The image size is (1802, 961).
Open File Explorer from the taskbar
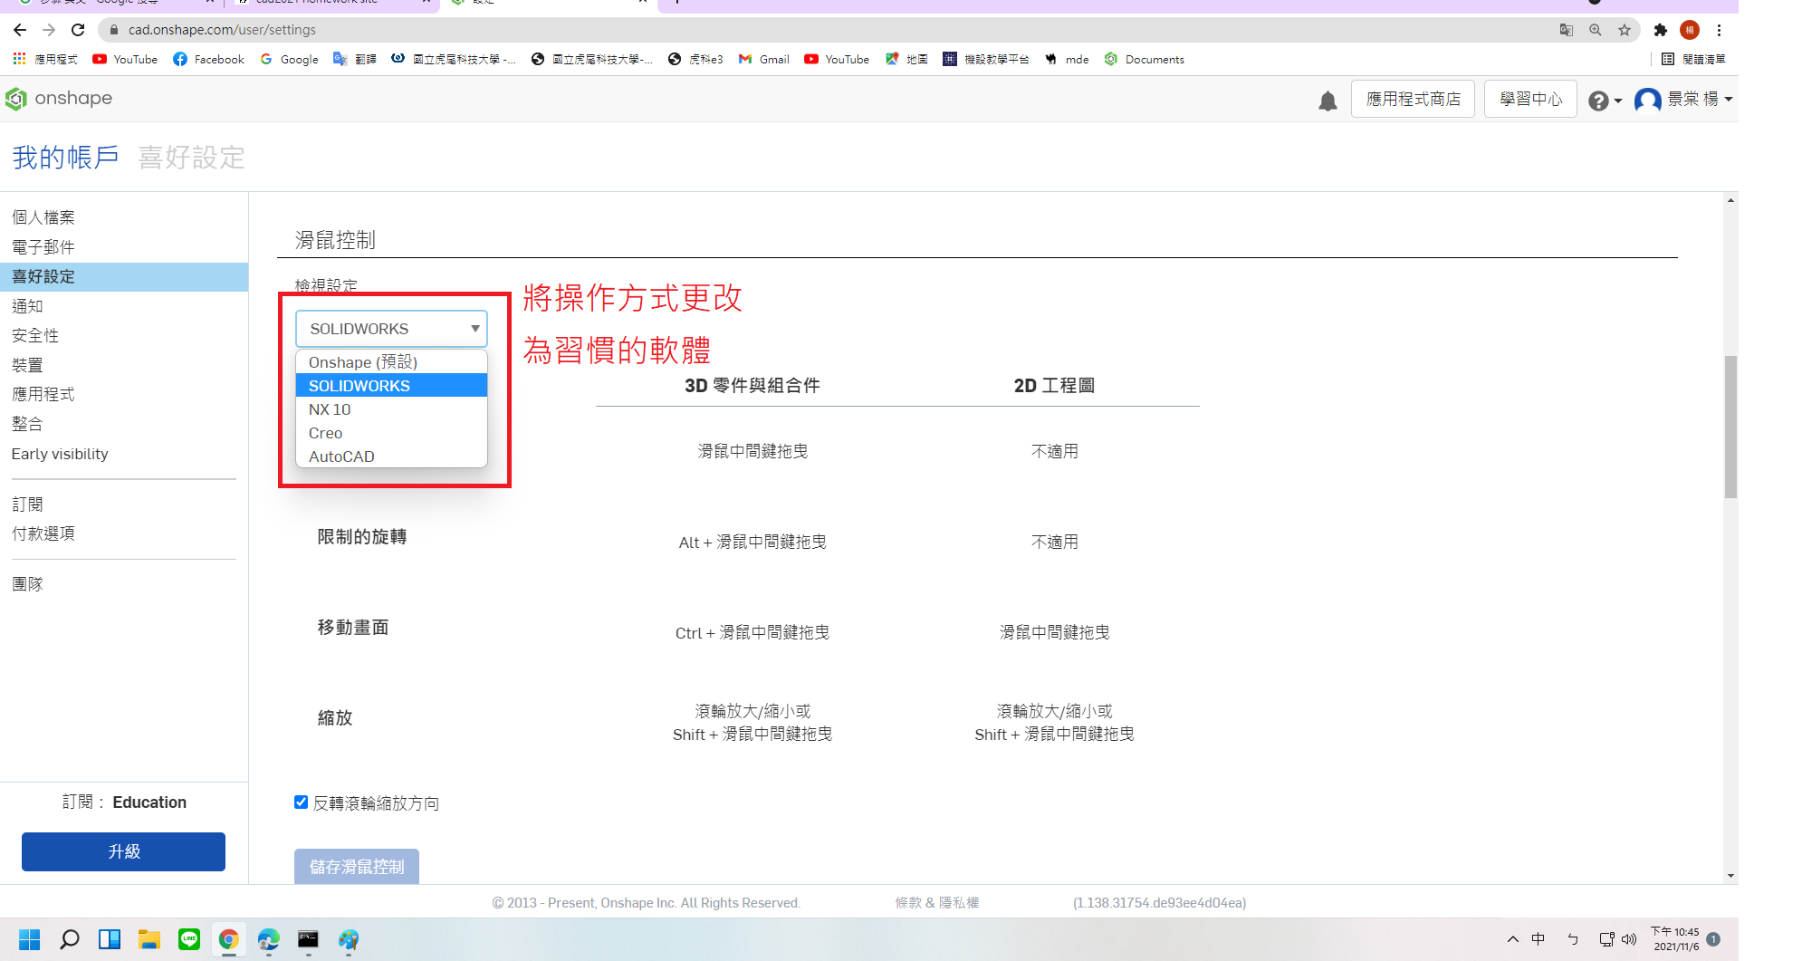[x=149, y=939]
